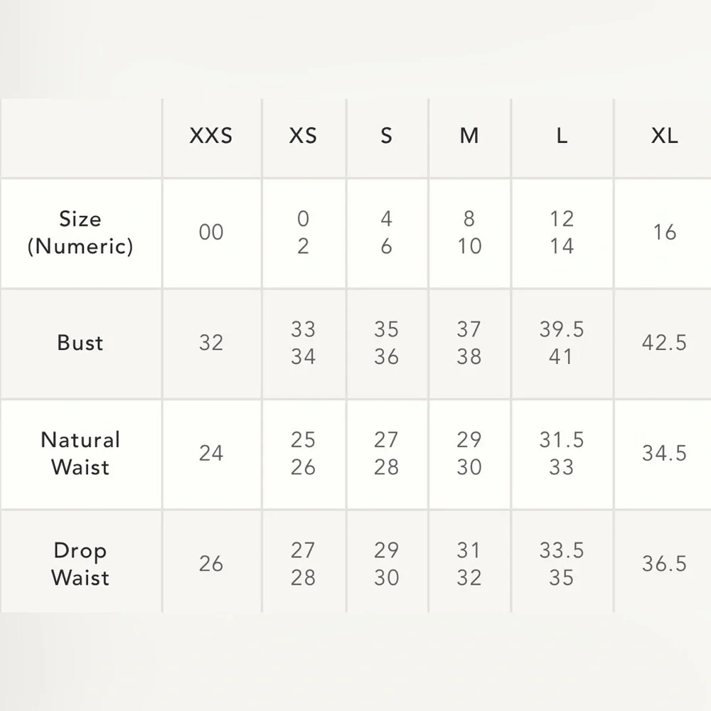
Task: Select the M numeric size cell 8 and 10
Action: click(x=469, y=232)
